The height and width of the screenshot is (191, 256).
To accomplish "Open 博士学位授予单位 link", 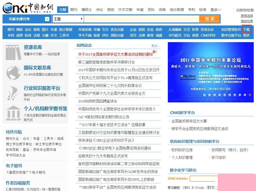I will (19, 144).
